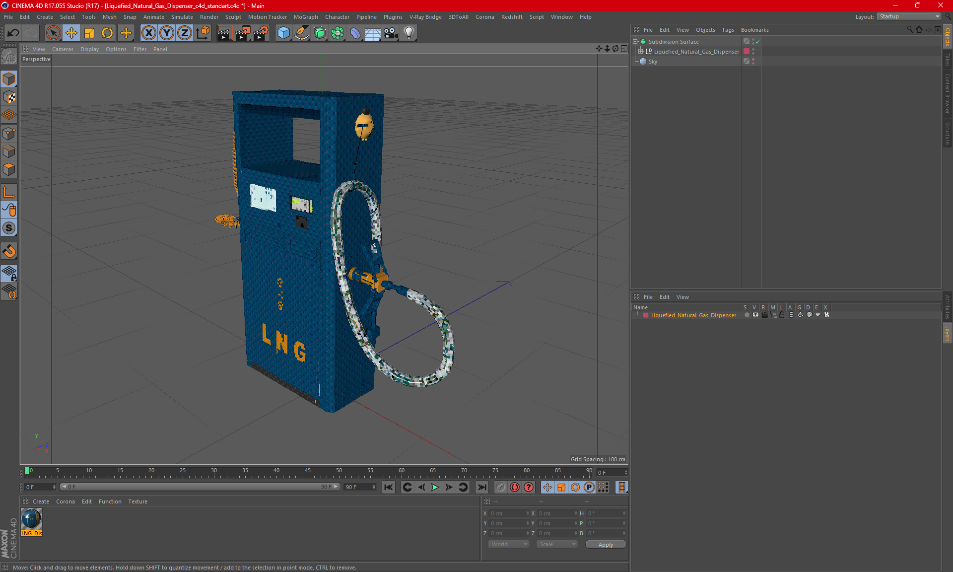The height and width of the screenshot is (572, 953).
Task: Toggle viewport maximize icon
Action: point(624,49)
